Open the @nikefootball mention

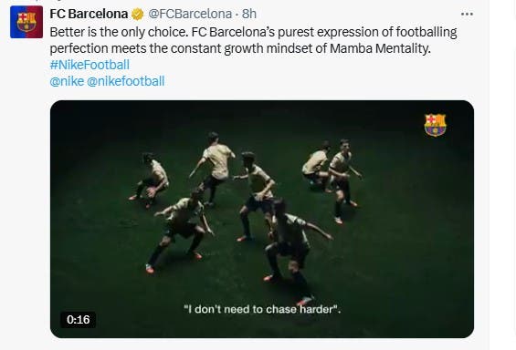coord(126,81)
